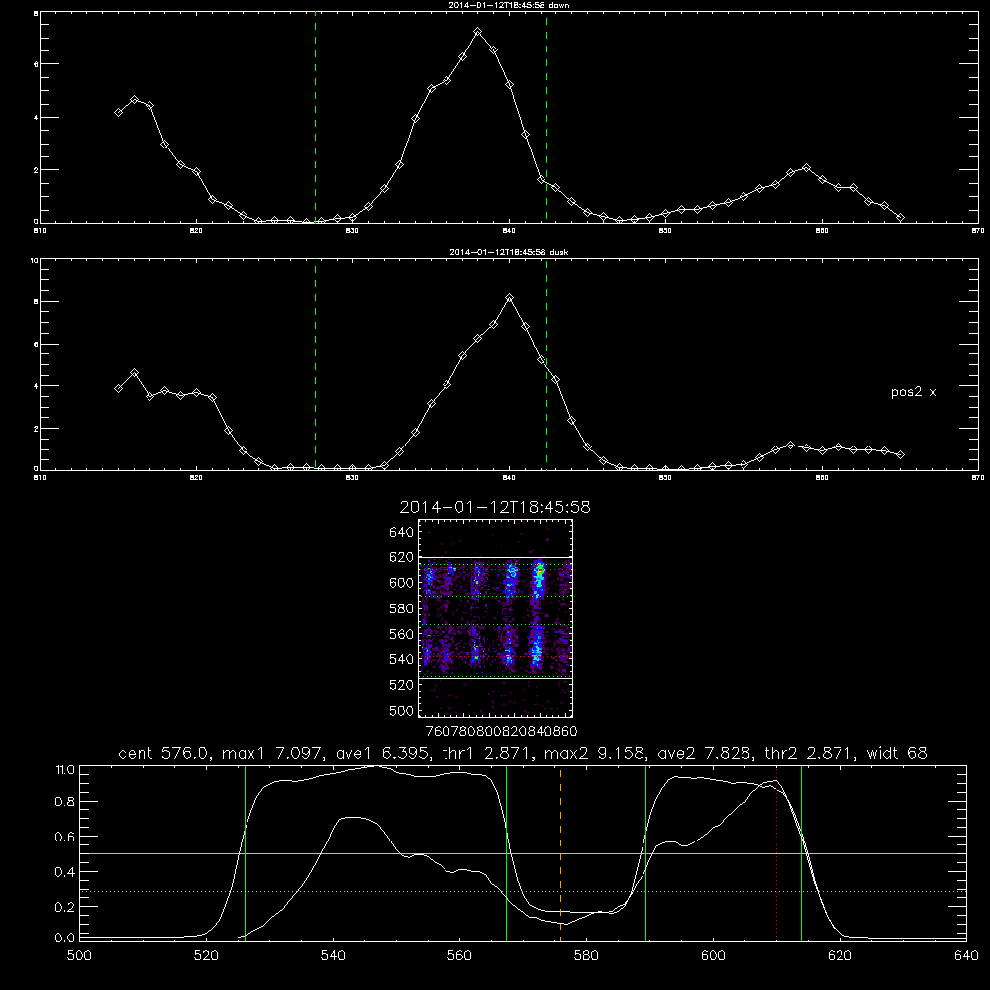Select left green dashed line in dawn plot
990x990 pixels.
(315, 118)
